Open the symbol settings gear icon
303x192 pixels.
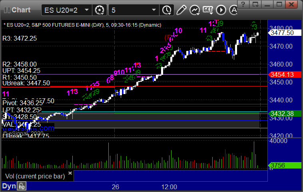pyautogui.click(x=99, y=10)
